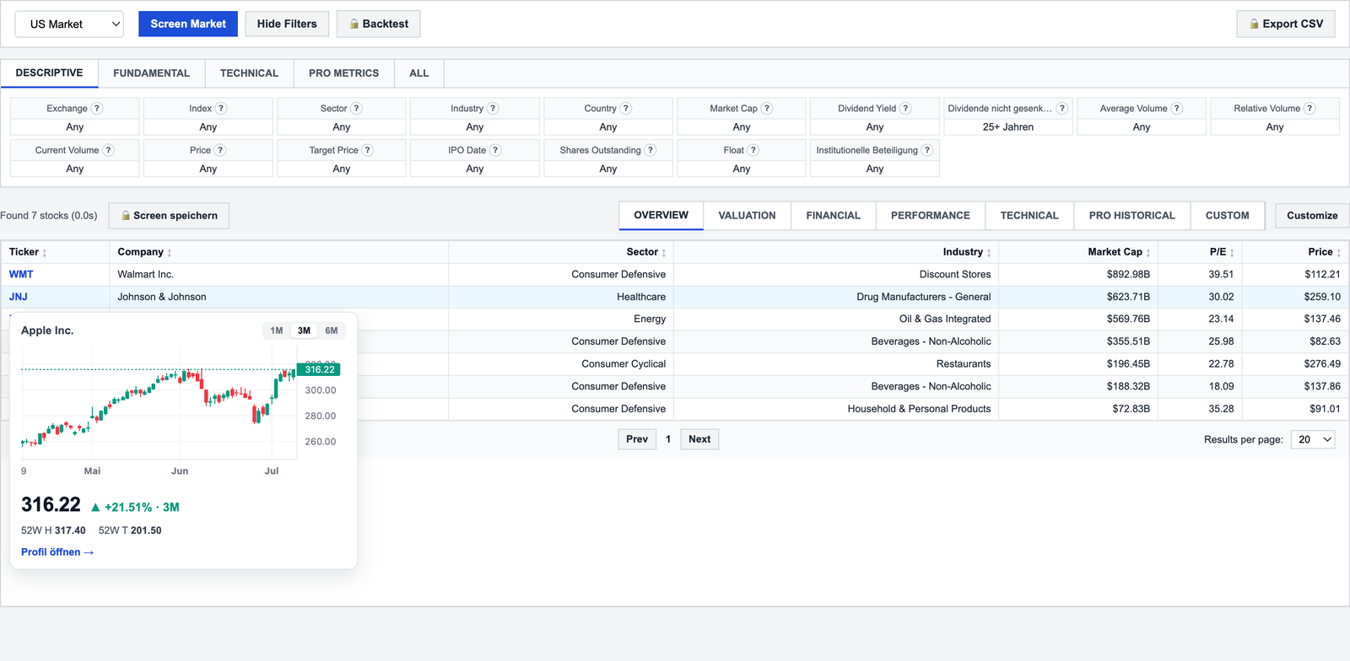Click the IPO Date help icon
This screenshot has height=661, width=1350.
point(495,150)
